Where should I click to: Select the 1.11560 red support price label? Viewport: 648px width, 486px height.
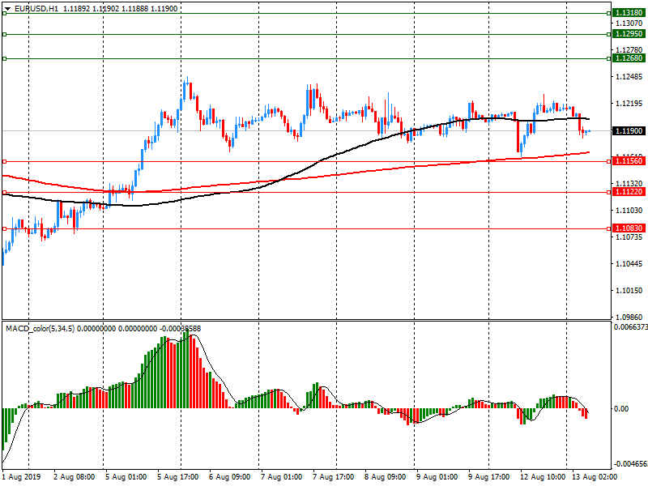pos(629,161)
